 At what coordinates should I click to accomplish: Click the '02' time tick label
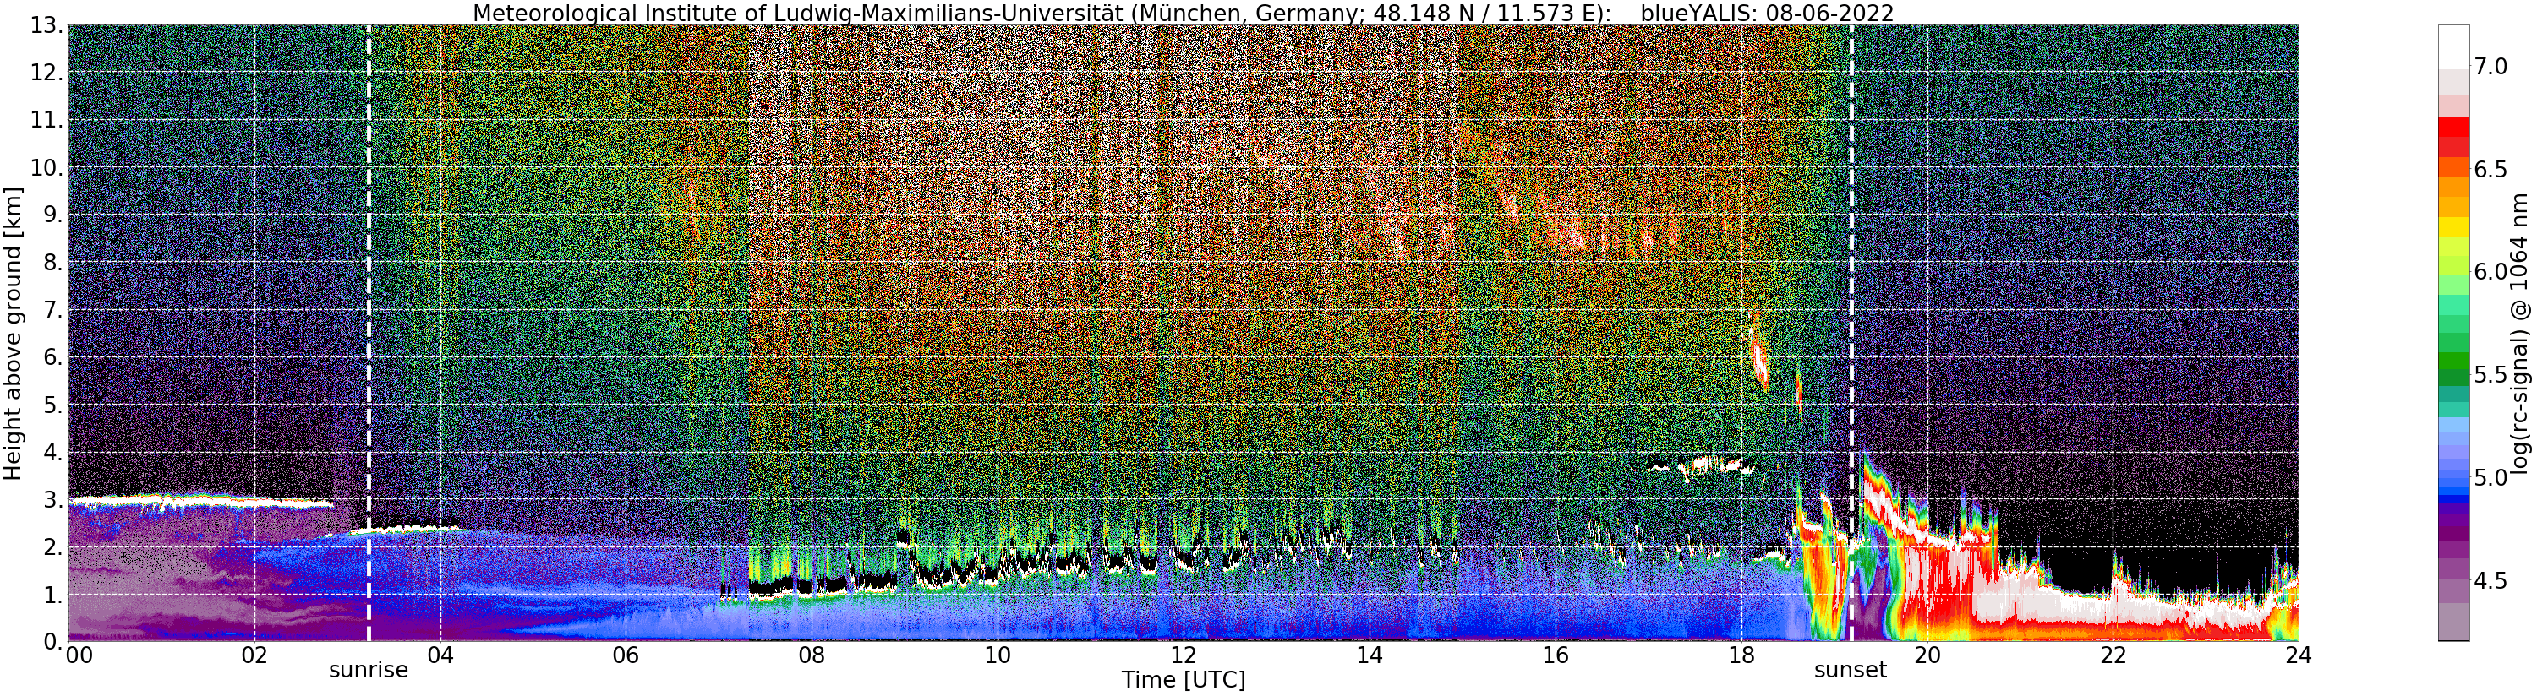point(254,655)
